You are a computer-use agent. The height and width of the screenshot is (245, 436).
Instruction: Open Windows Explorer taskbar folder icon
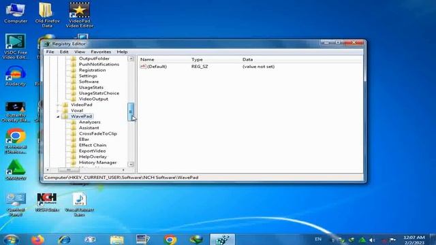[116, 240]
